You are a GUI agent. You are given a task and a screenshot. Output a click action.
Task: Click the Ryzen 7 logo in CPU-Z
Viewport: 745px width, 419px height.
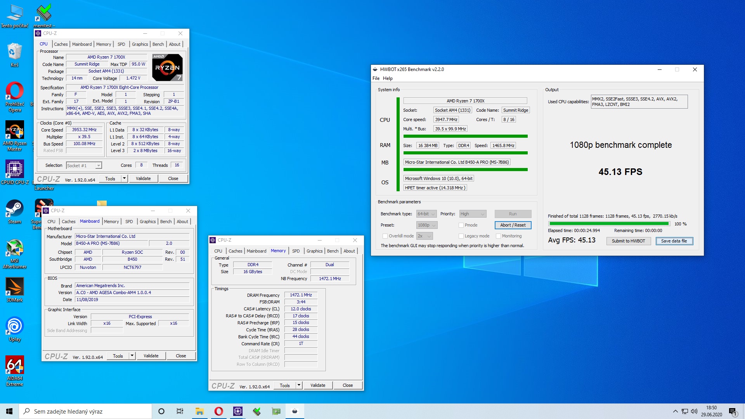167,68
